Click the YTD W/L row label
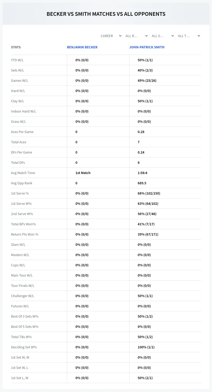The image size is (212, 392). pos(17,60)
